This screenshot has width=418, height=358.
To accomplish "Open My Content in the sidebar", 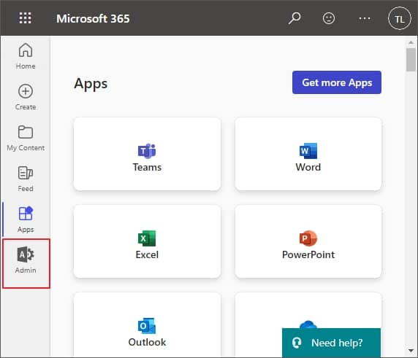I will (26, 138).
